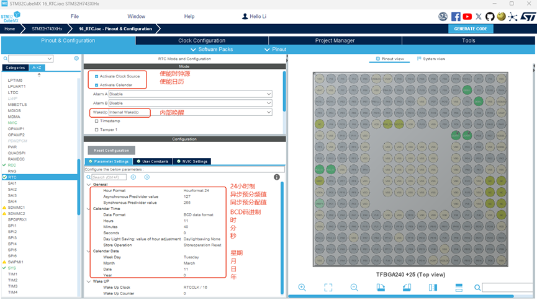The height and width of the screenshot is (300, 537).
Task: Open the File menu
Action: [x=74, y=16]
